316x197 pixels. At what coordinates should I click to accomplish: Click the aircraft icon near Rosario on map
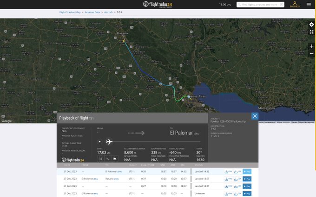point(124,41)
